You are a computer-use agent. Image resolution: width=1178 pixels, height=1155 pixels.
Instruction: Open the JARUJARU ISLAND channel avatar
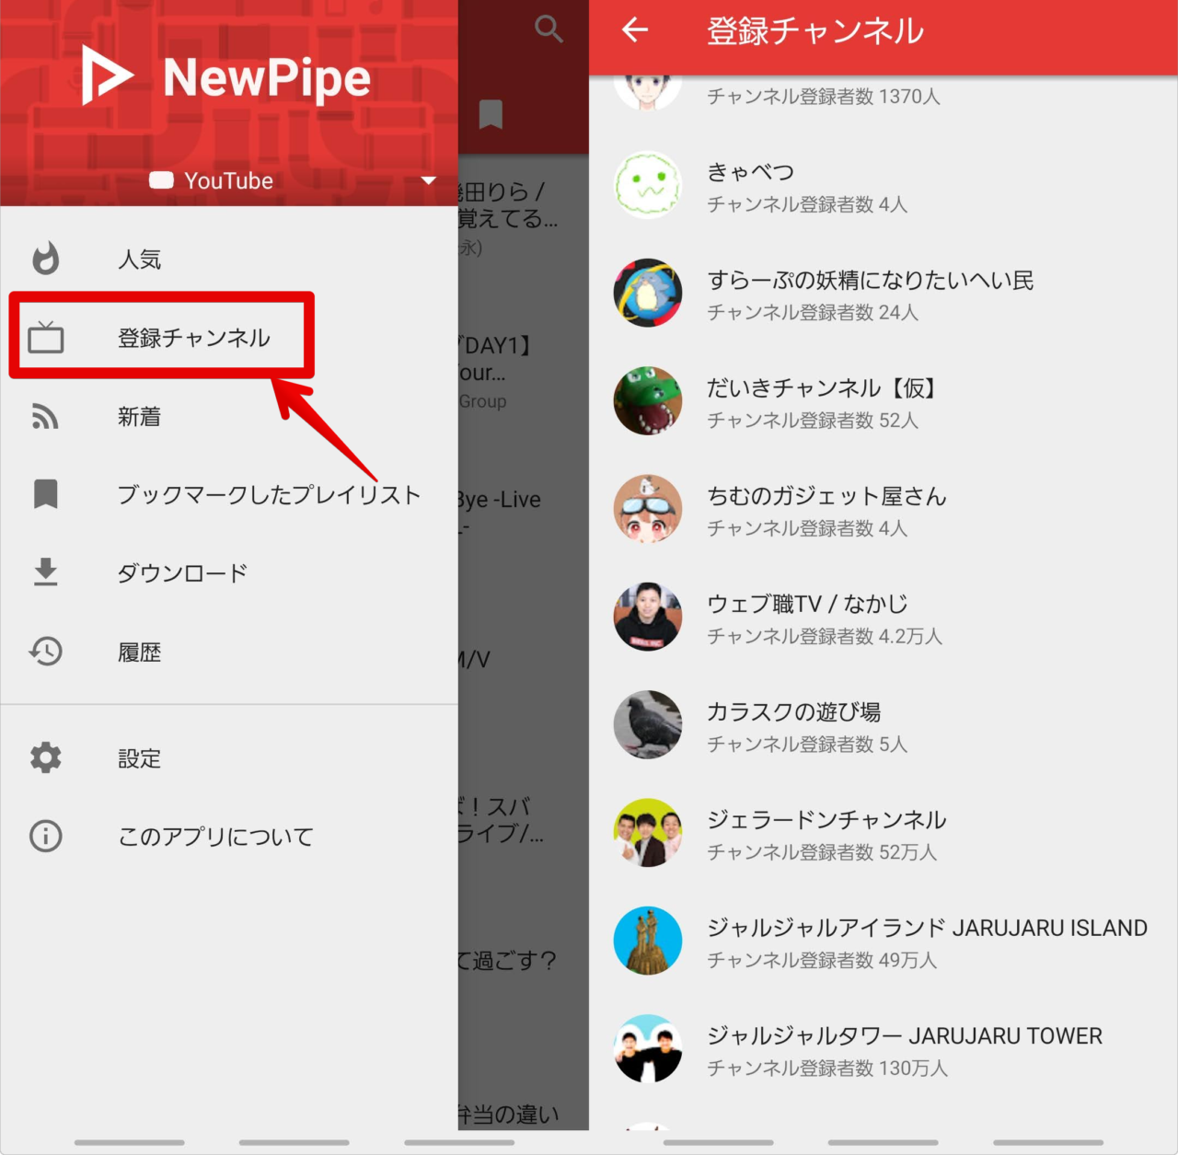(648, 941)
